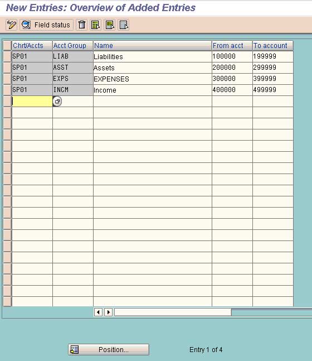Viewport: 312px width, 361px height.
Task: Click the To account value 299999
Action: 273,68
